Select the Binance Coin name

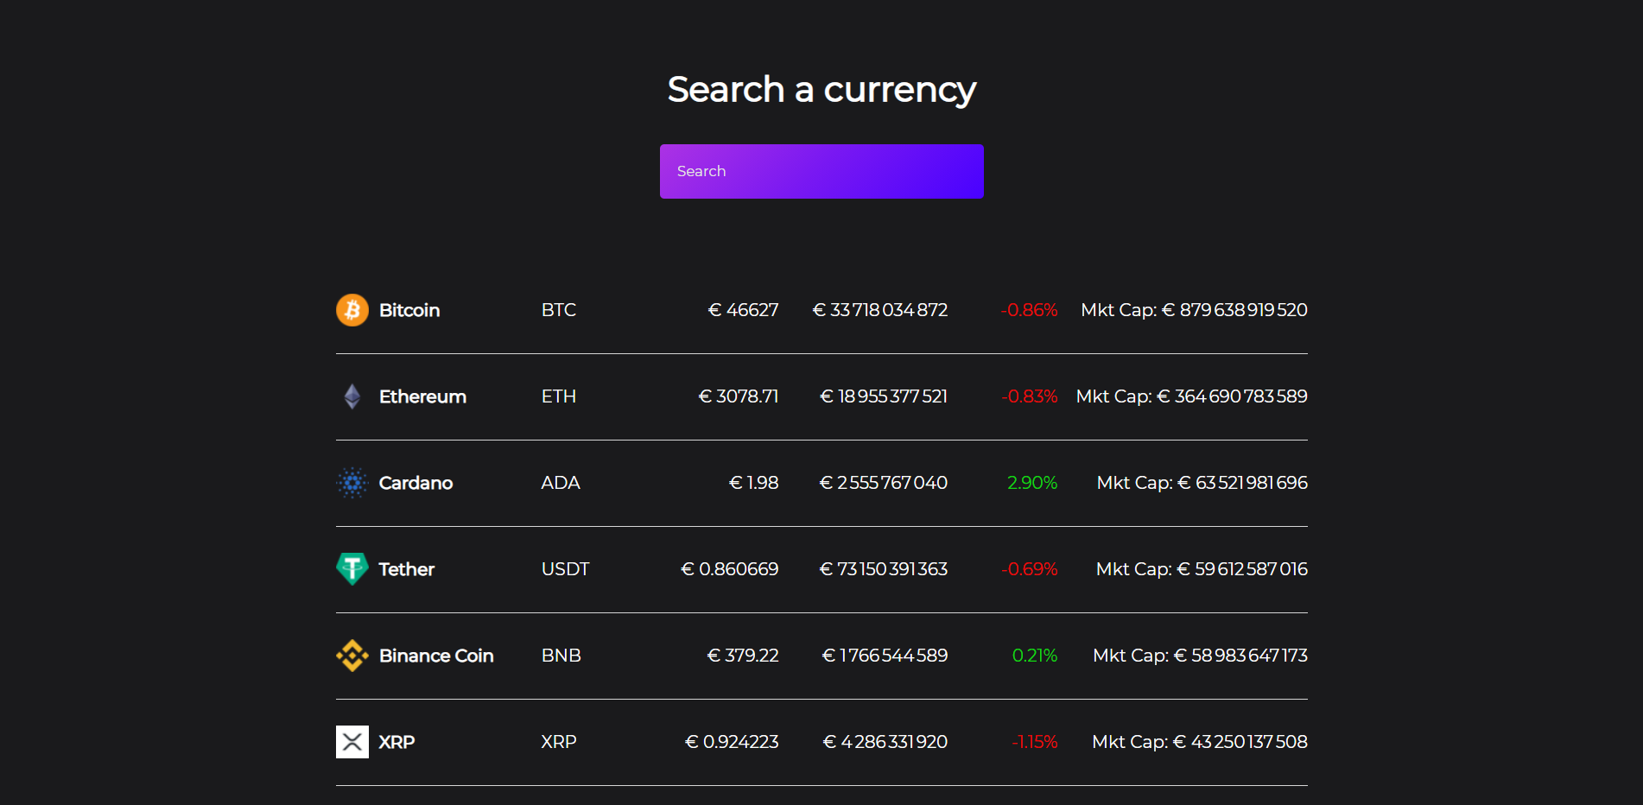coord(436,656)
